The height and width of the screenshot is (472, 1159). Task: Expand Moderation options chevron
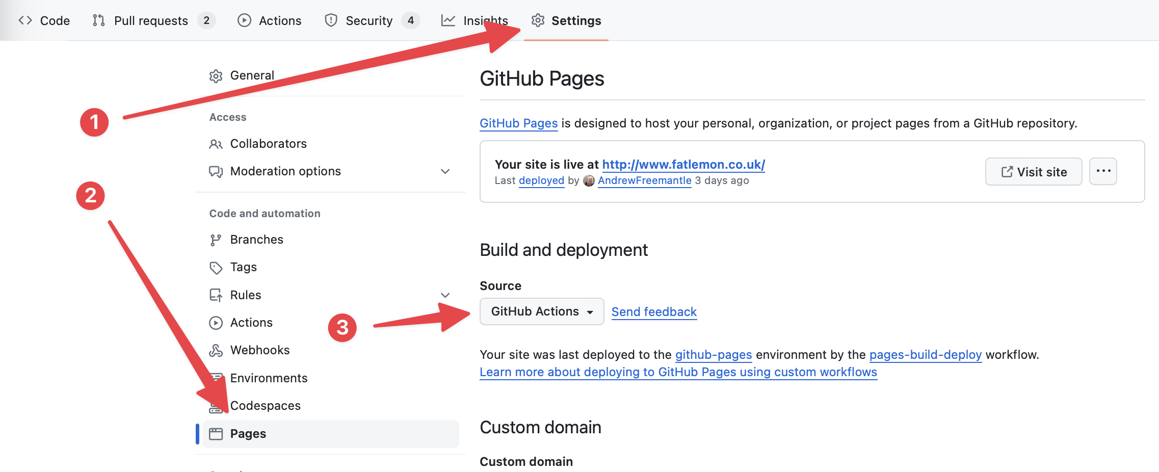[x=445, y=171]
